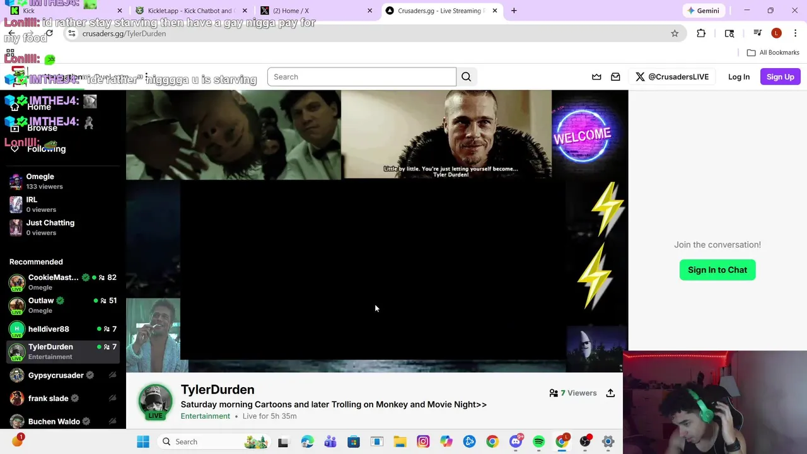This screenshot has width=807, height=454.
Task: Open Microsoft Teams from taskbar
Action: (330, 441)
